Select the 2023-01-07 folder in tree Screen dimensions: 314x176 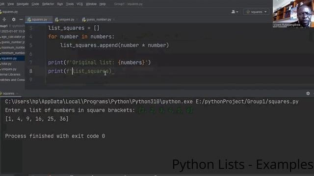pyautogui.click(x=12, y=31)
